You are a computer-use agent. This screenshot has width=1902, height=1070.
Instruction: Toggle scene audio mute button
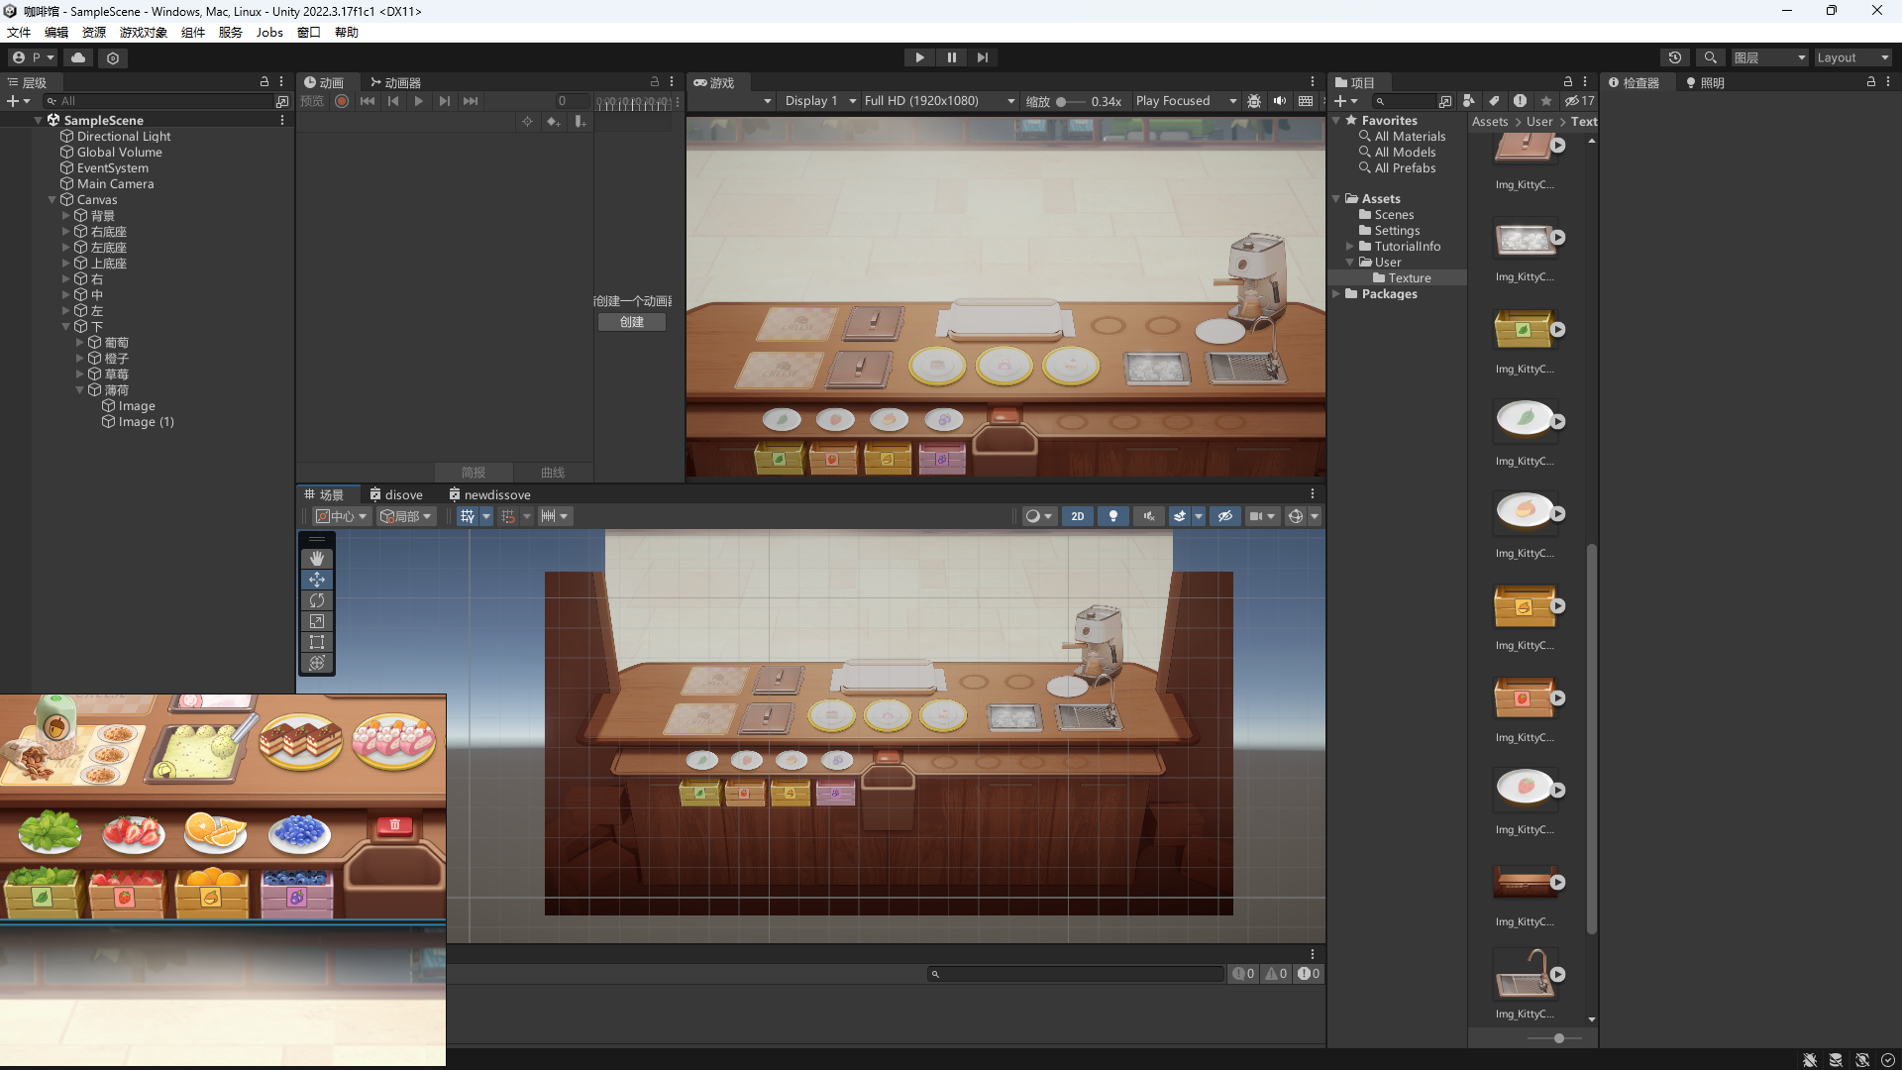(x=1149, y=516)
